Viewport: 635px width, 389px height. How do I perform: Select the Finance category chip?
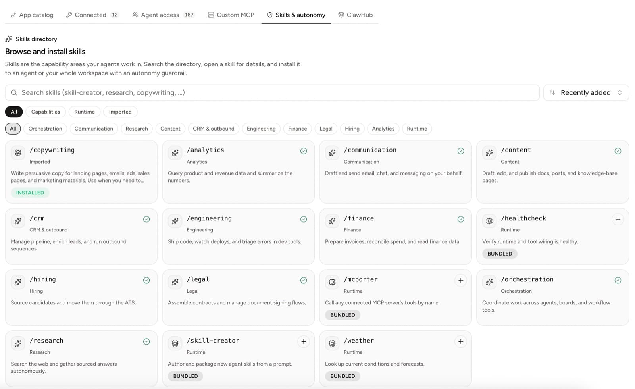[298, 129]
